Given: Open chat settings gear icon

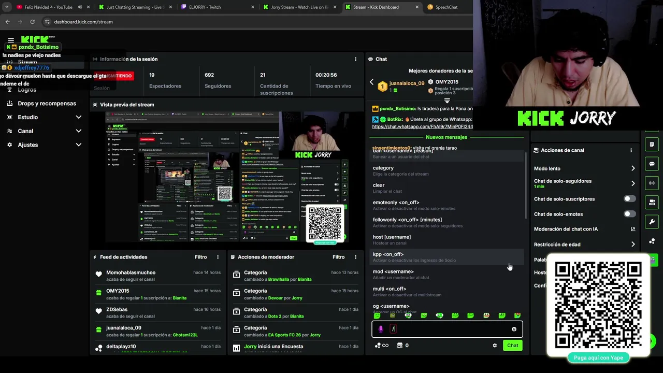Looking at the screenshot, I should [495, 346].
